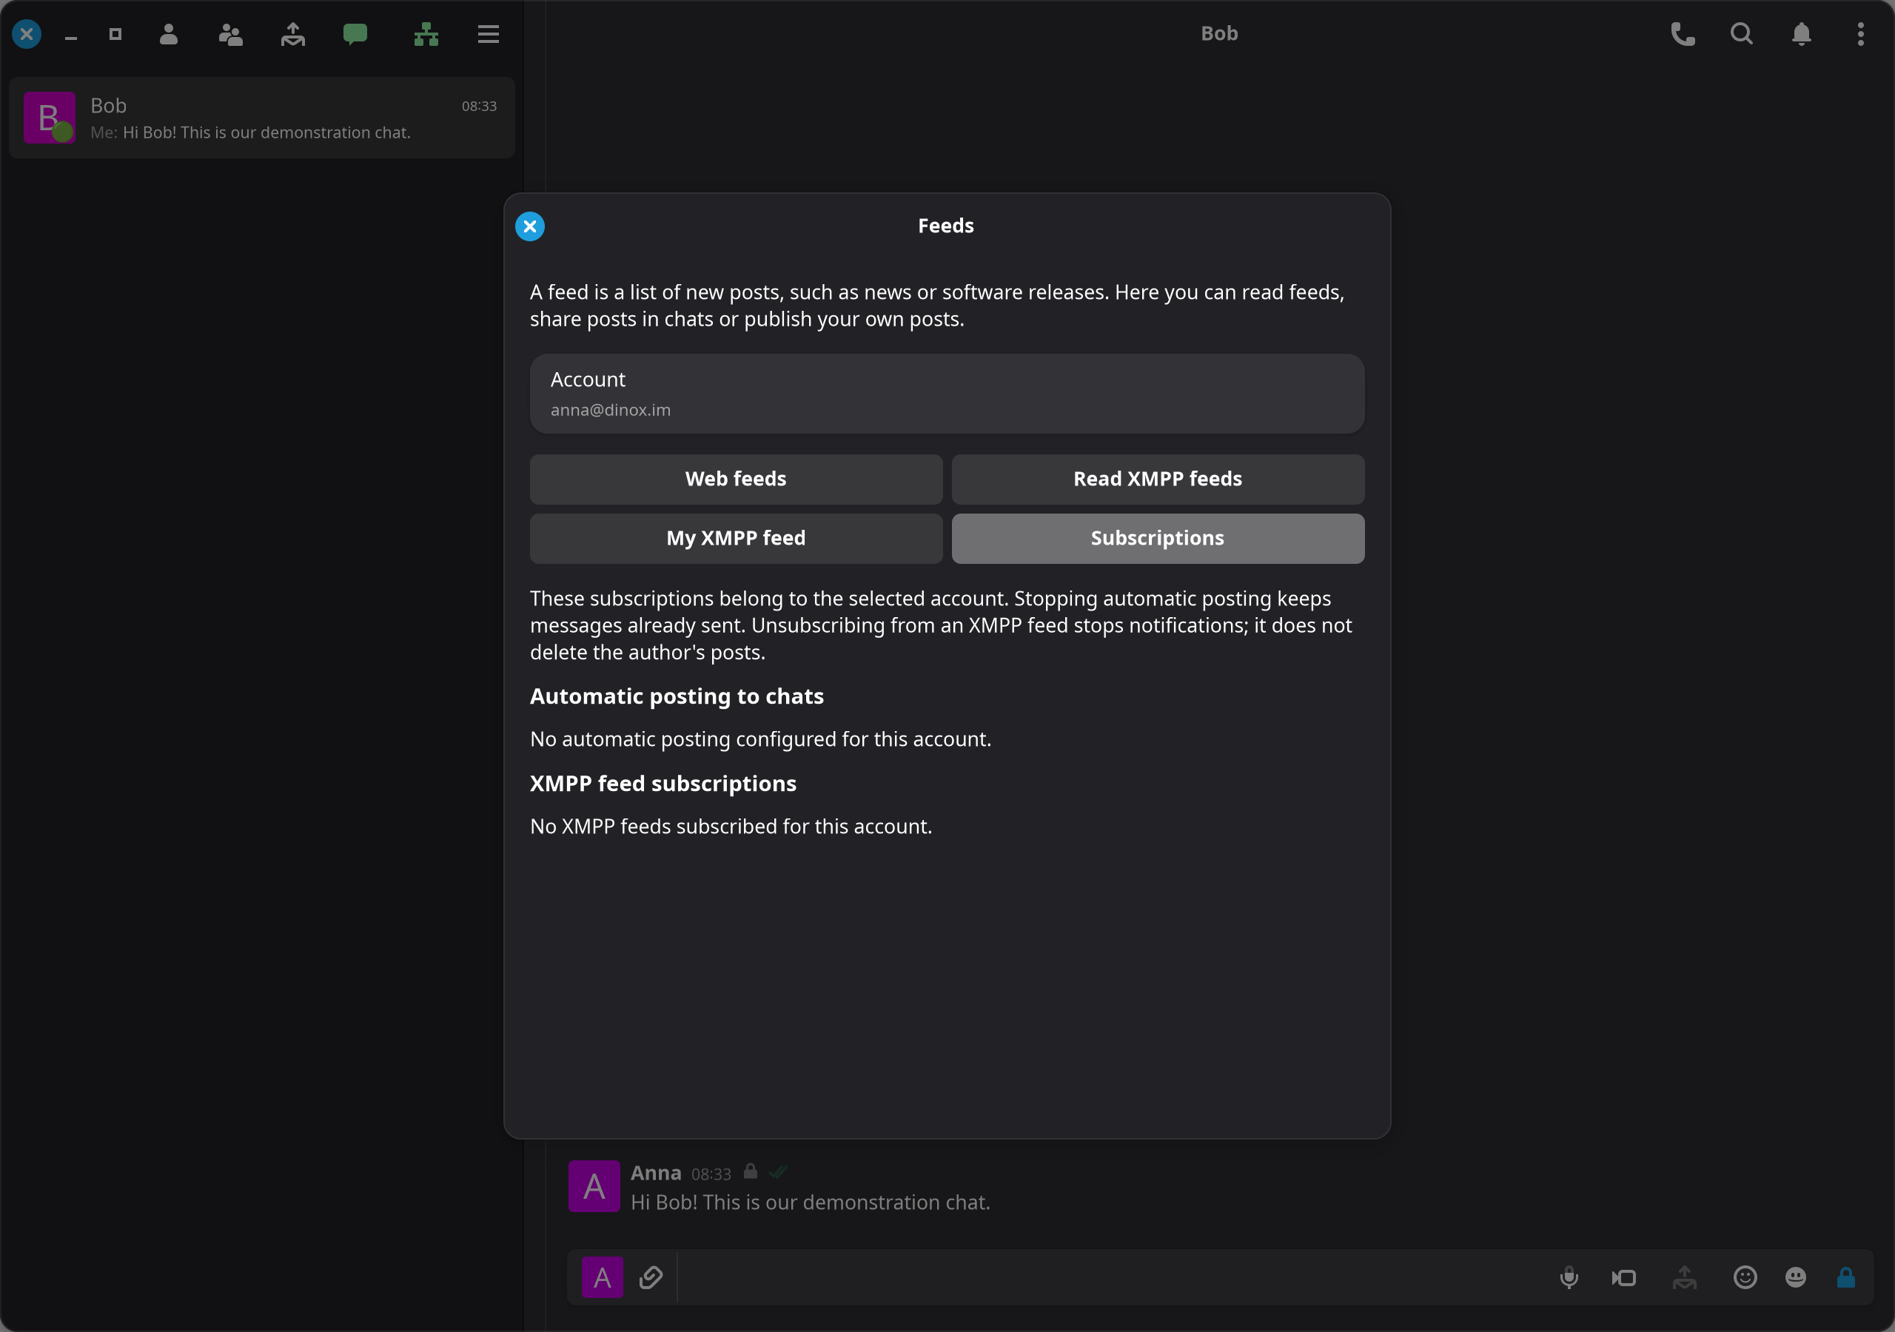The image size is (1895, 1332).
Task: Open the single contact icon in top toolbar
Action: (168, 34)
